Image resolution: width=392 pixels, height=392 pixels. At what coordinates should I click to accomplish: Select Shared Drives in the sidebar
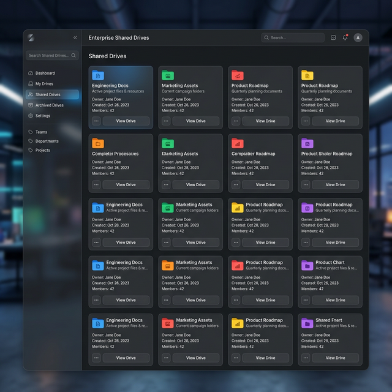(x=52, y=94)
